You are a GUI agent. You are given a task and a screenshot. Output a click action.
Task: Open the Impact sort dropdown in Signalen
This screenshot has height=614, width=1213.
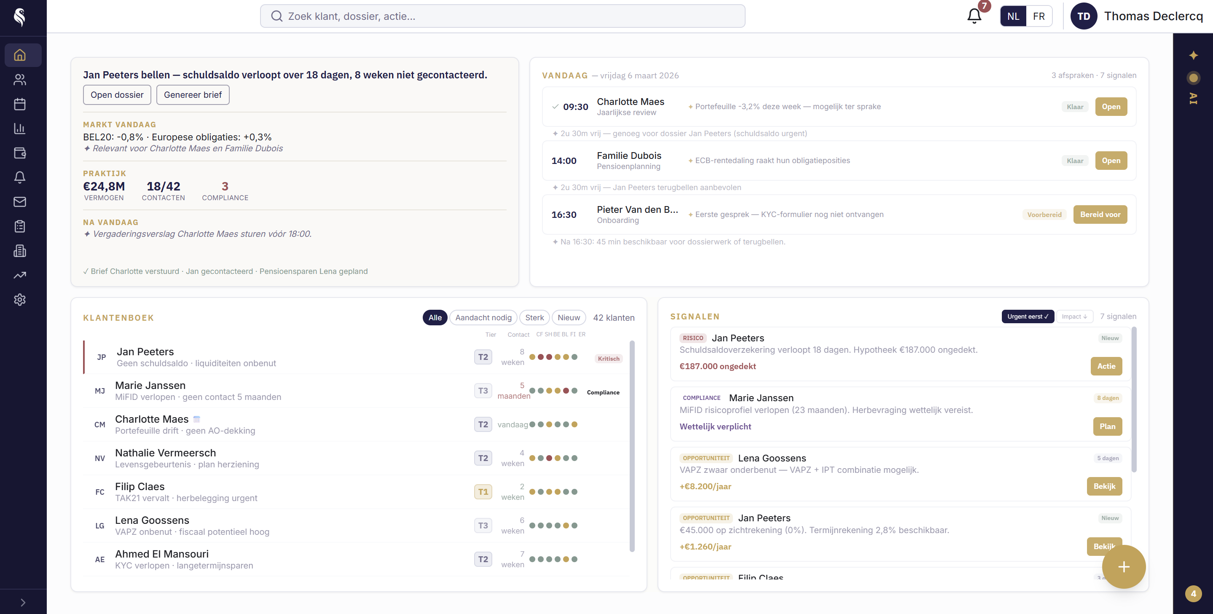(x=1075, y=316)
